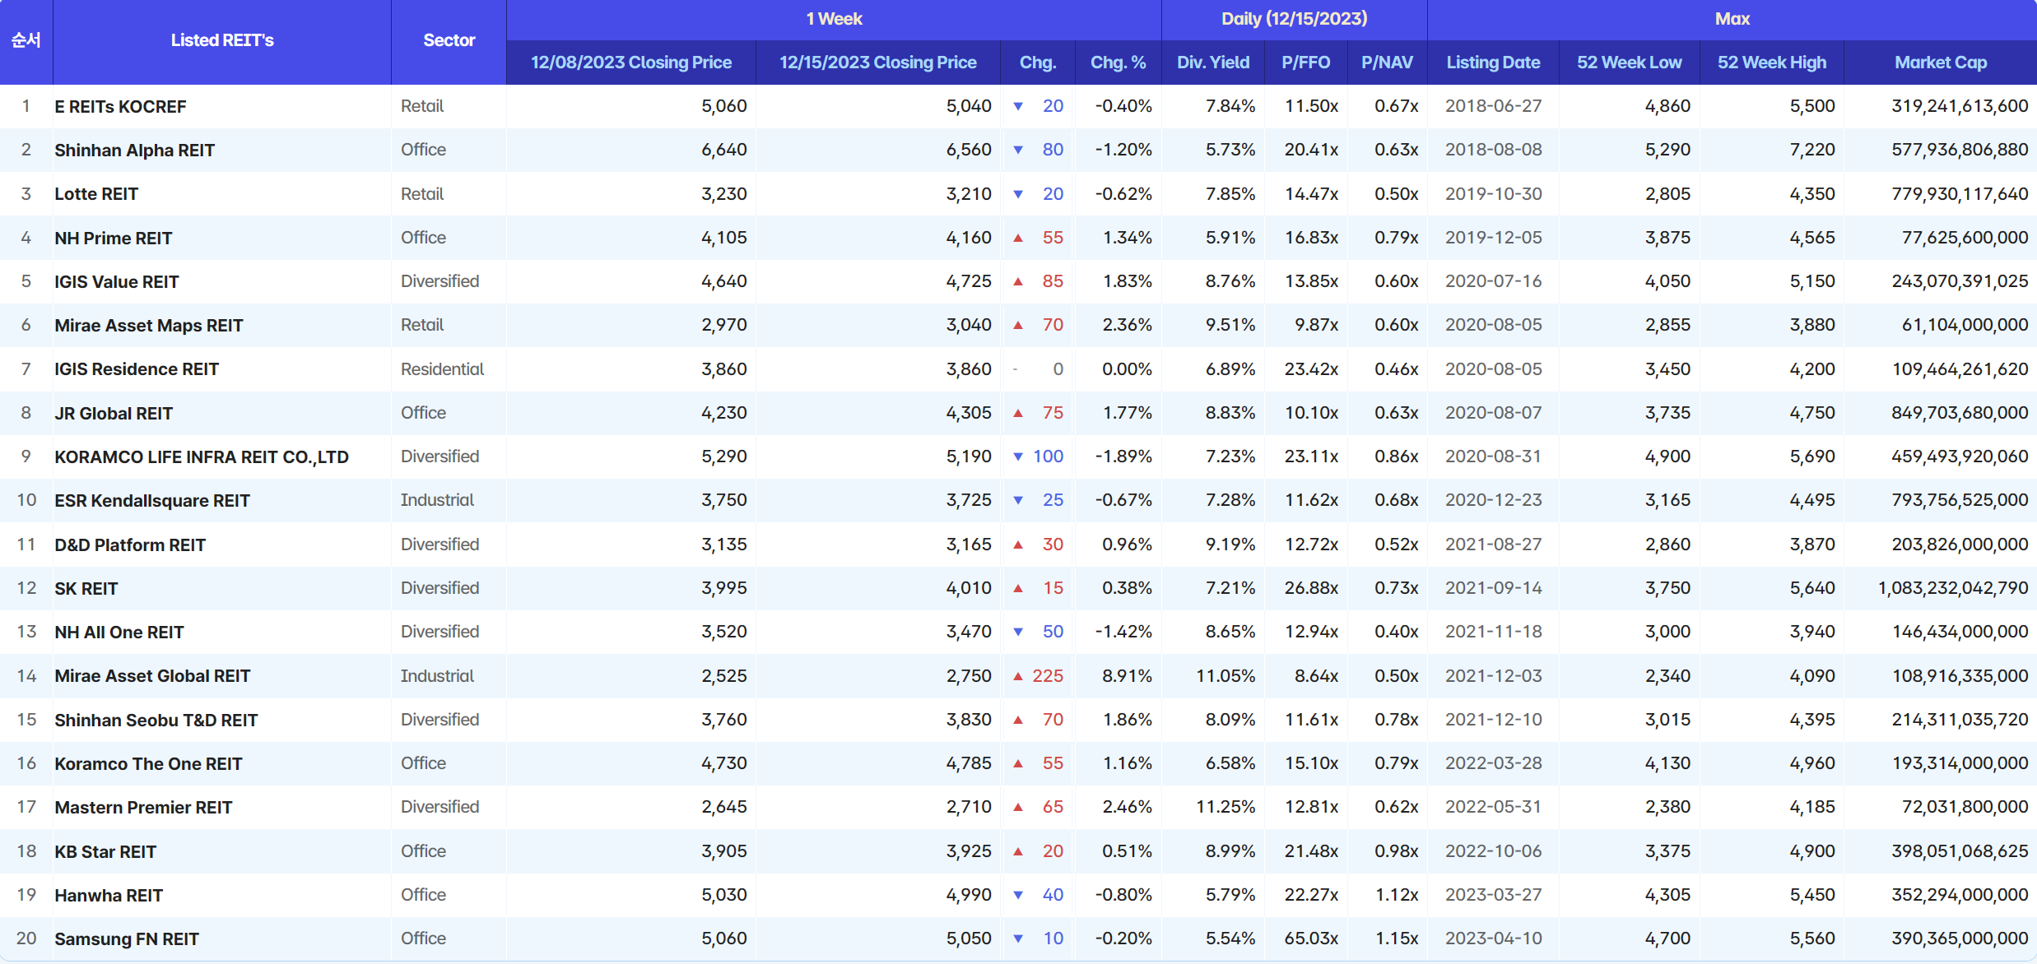Click the down arrow in Lotte REIT row
Image resolution: width=2037 pixels, height=964 pixels.
[1018, 194]
